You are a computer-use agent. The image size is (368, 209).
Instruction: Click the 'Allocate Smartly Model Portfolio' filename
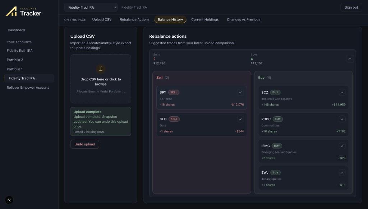[101, 92]
